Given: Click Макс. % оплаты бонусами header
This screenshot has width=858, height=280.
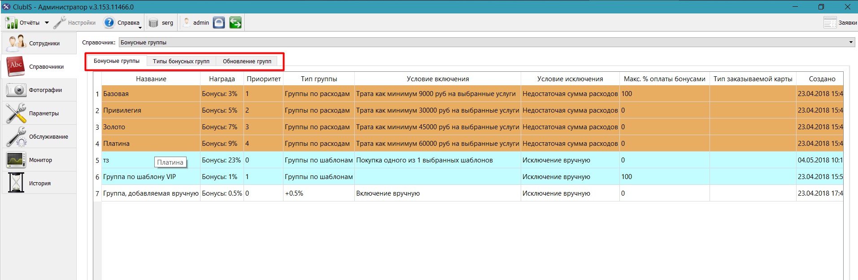Looking at the screenshot, I should (665, 79).
